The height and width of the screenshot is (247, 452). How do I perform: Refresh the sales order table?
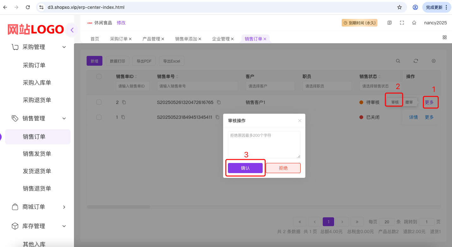click(416, 61)
